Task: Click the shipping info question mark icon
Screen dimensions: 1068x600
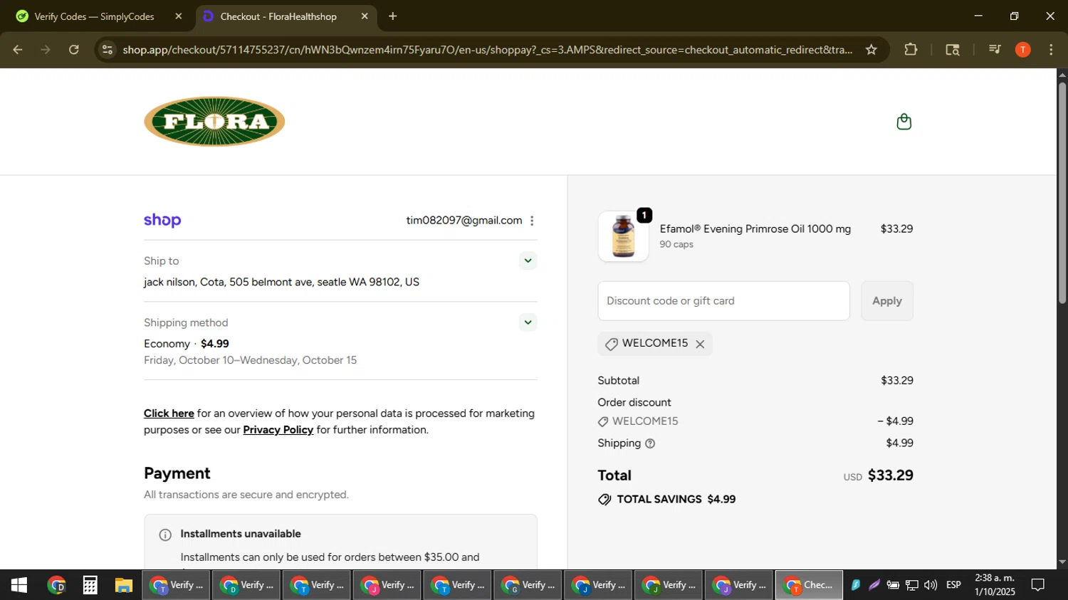Action: click(x=649, y=443)
